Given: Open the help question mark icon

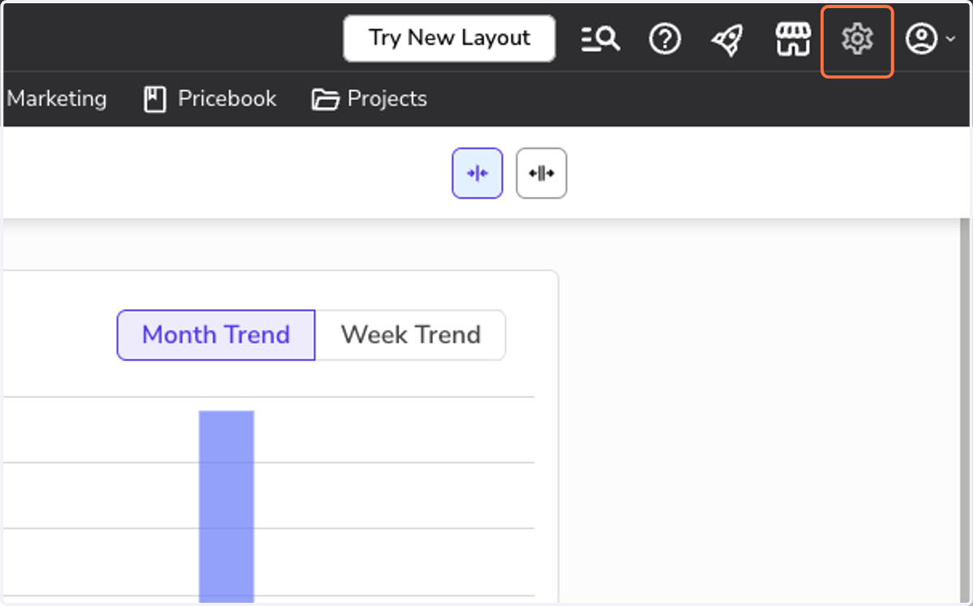Looking at the screenshot, I should 665,38.
